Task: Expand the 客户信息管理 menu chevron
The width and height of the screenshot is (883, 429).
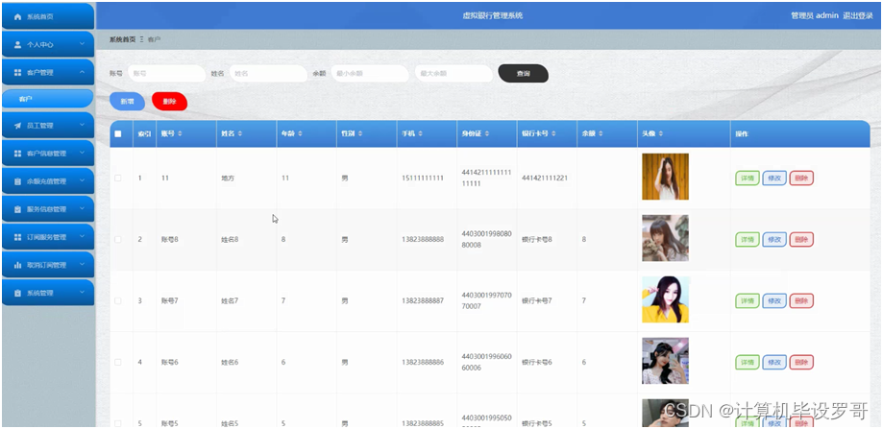Action: (83, 154)
